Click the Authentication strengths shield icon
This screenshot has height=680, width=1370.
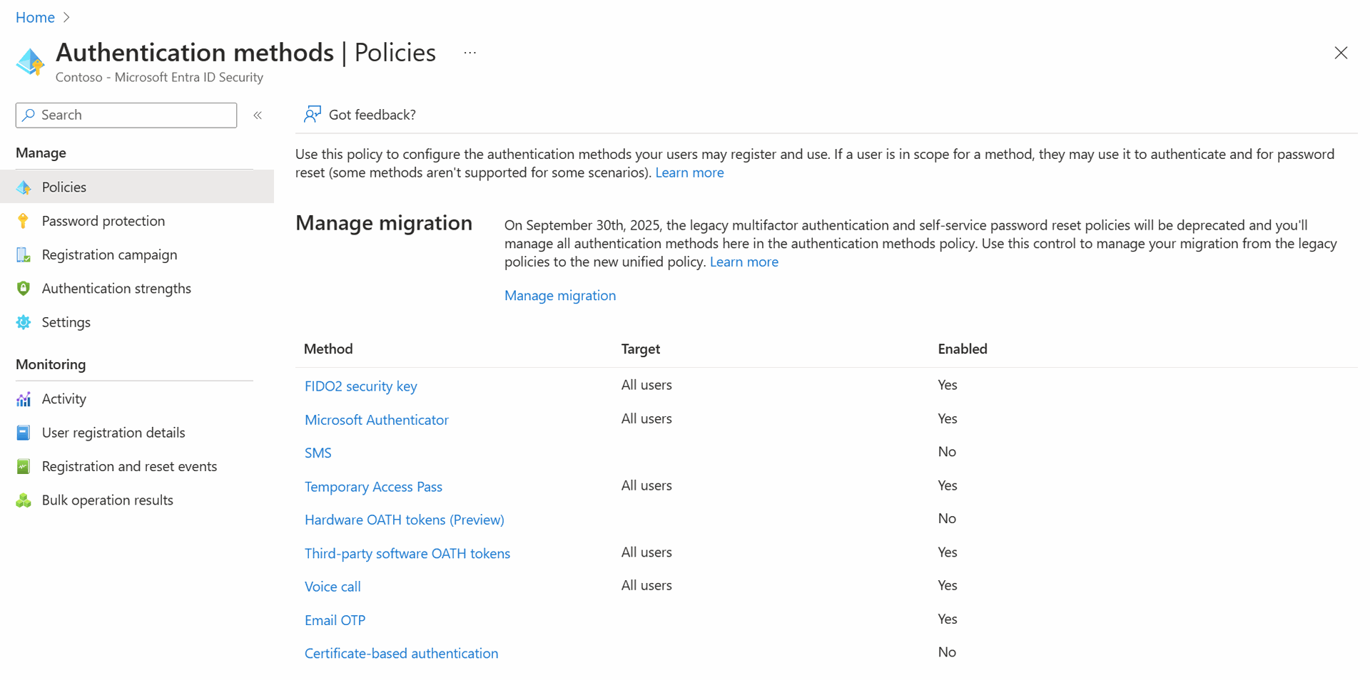click(24, 288)
